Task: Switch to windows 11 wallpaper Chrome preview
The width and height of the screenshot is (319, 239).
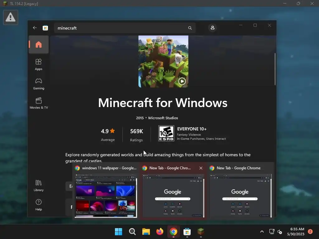Action: pos(106,191)
